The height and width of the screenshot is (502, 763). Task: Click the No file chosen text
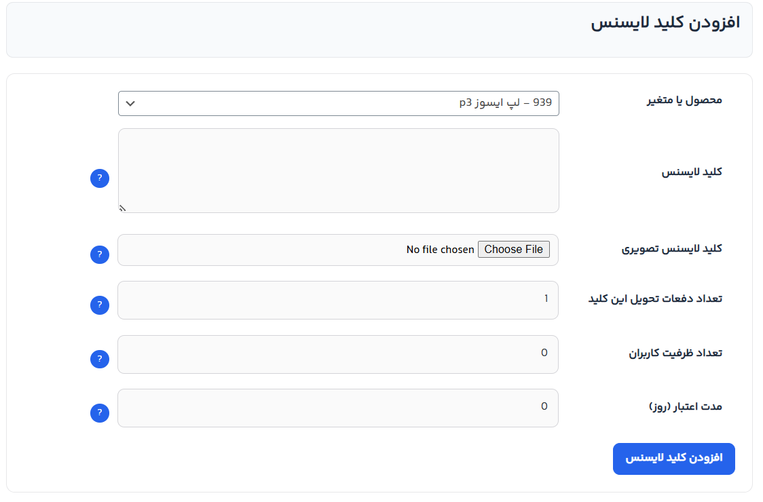coord(441,250)
